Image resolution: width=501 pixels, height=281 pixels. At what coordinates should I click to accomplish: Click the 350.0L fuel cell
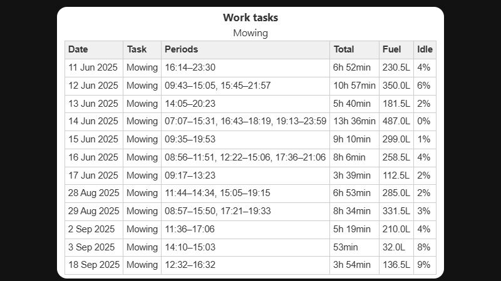coord(396,86)
